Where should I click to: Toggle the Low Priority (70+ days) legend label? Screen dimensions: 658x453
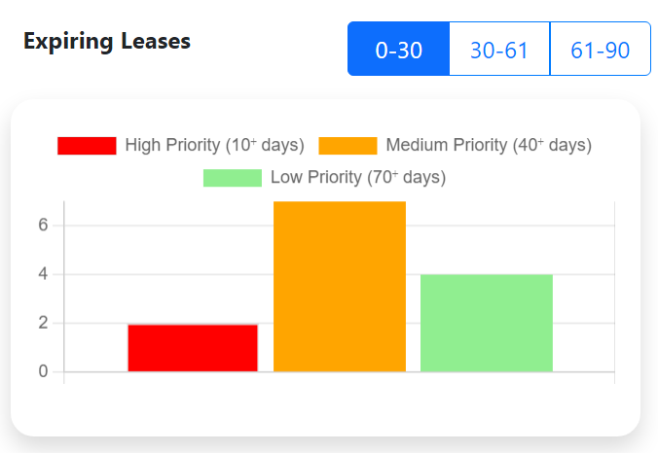(x=358, y=177)
